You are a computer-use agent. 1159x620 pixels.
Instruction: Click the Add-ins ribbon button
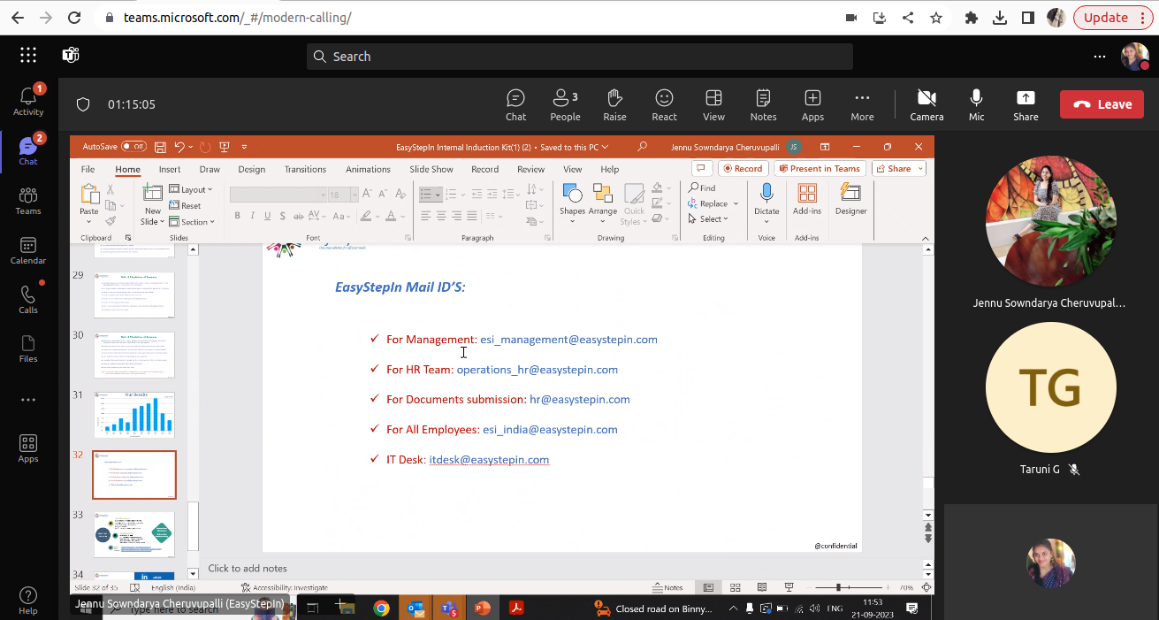pyautogui.click(x=807, y=200)
